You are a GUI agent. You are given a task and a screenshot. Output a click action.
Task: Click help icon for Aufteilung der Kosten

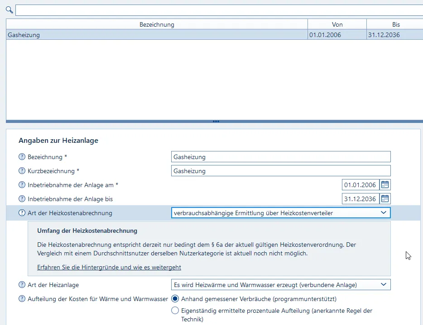[x=22, y=299]
